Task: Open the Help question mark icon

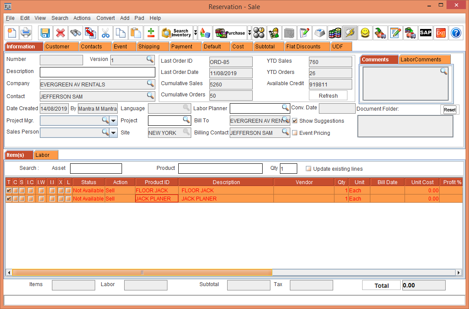Action: pos(456,33)
